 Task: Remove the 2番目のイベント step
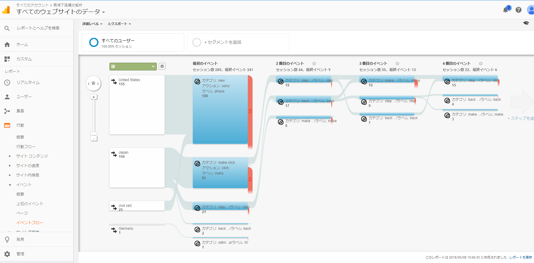[314, 64]
